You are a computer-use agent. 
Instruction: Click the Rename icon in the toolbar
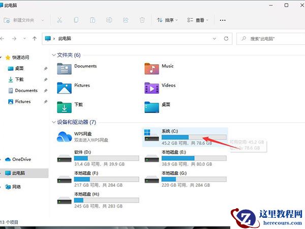[109, 20]
